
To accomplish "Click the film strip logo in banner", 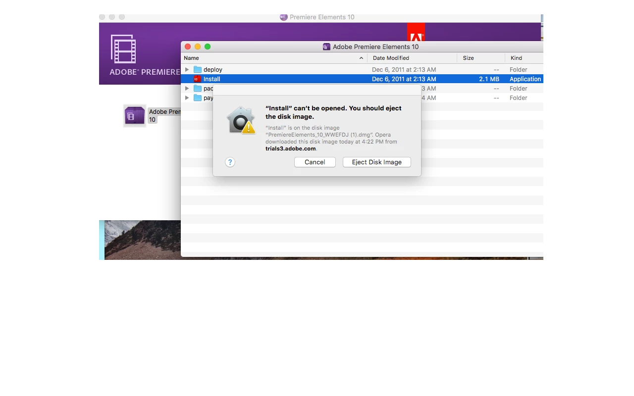I will coord(123,49).
